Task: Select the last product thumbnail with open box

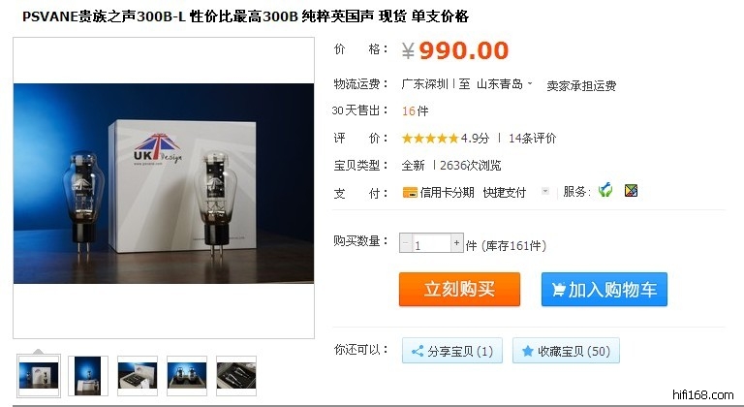Action: click(x=236, y=376)
